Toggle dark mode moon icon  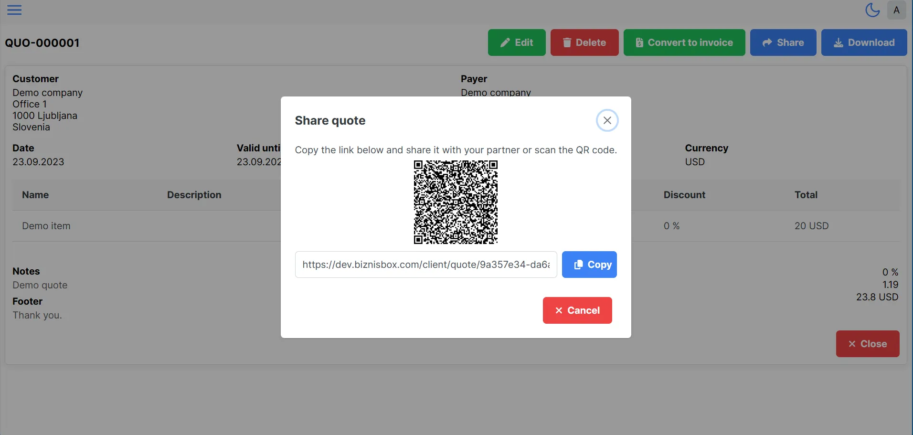(x=872, y=10)
